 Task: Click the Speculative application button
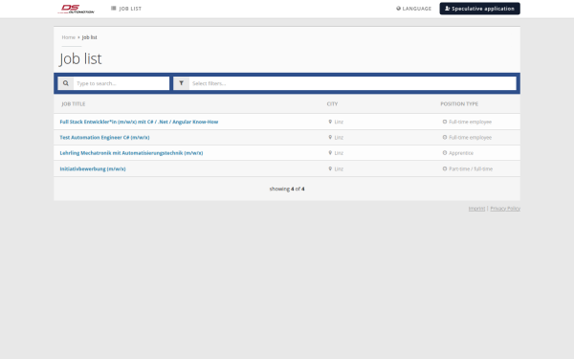pyautogui.click(x=479, y=9)
